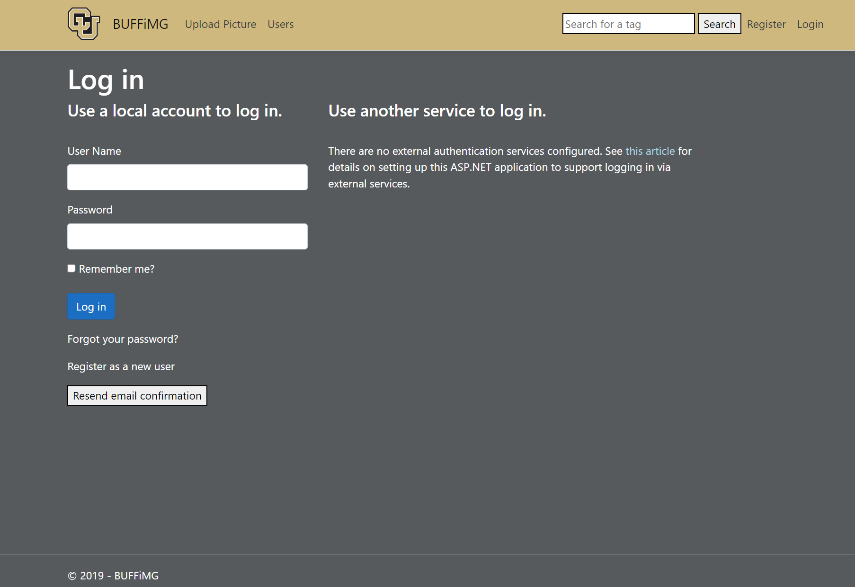Submit with the blue Log in button
The image size is (855, 587).
coord(91,306)
